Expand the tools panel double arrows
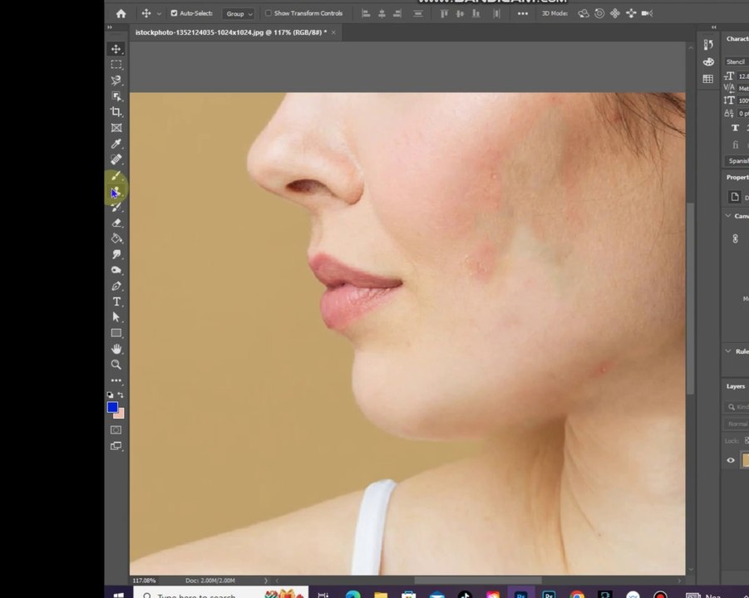Image resolution: width=749 pixels, height=598 pixels. pos(110,27)
